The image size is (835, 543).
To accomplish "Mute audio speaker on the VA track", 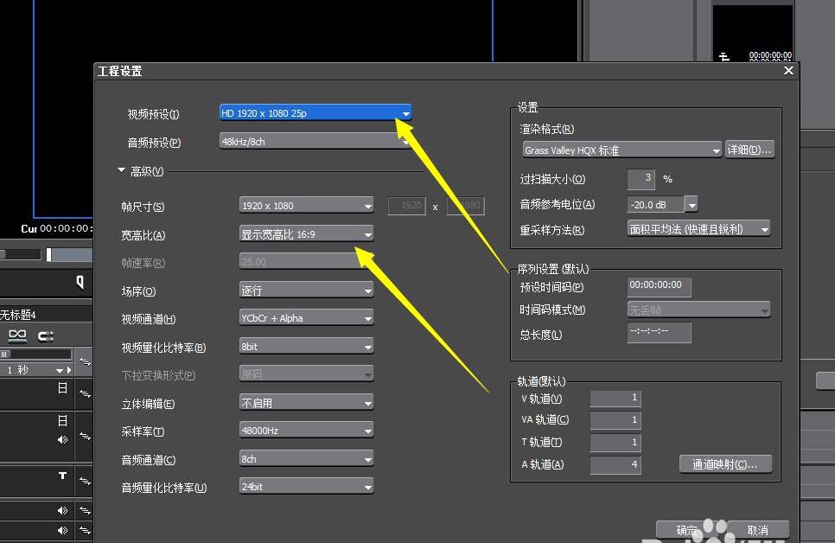I will pos(62,439).
